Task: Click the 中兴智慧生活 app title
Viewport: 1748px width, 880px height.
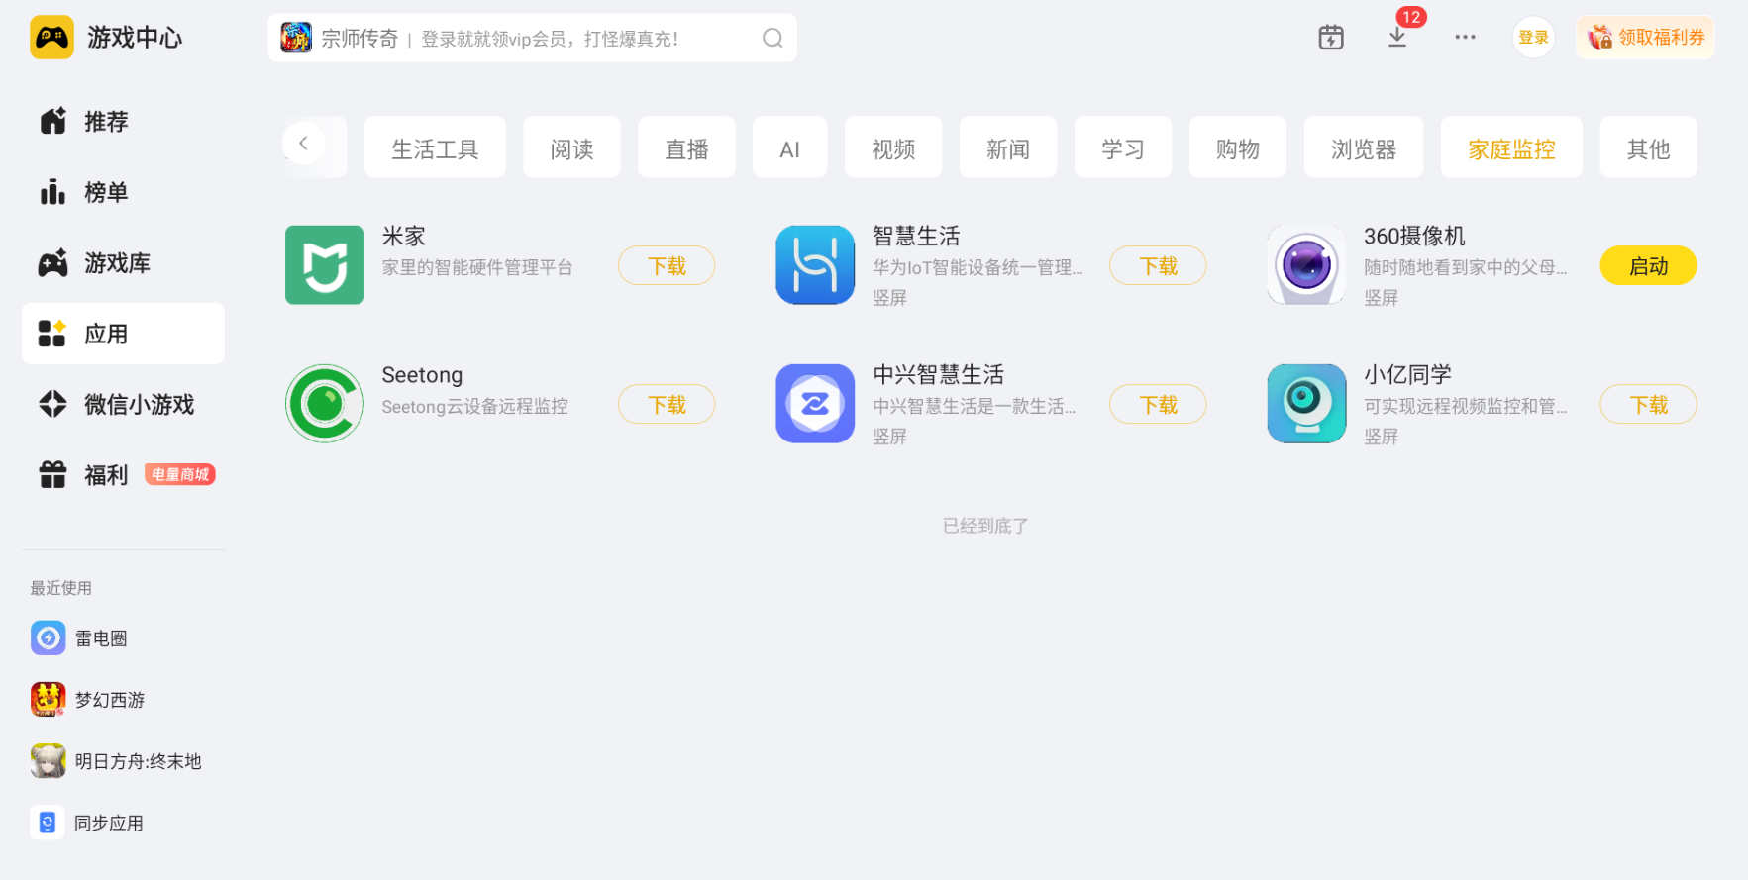Action: (938, 374)
